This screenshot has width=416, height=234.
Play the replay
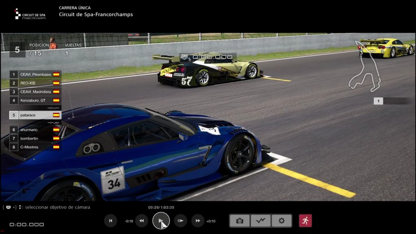[x=161, y=221]
